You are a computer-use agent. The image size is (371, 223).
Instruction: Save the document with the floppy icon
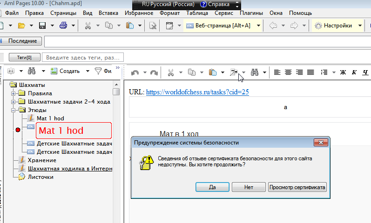pyautogui.click(x=42, y=26)
